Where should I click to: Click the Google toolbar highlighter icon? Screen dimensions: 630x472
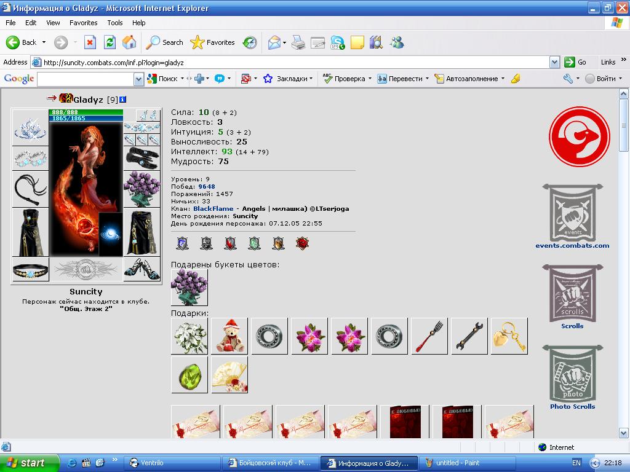pos(516,79)
